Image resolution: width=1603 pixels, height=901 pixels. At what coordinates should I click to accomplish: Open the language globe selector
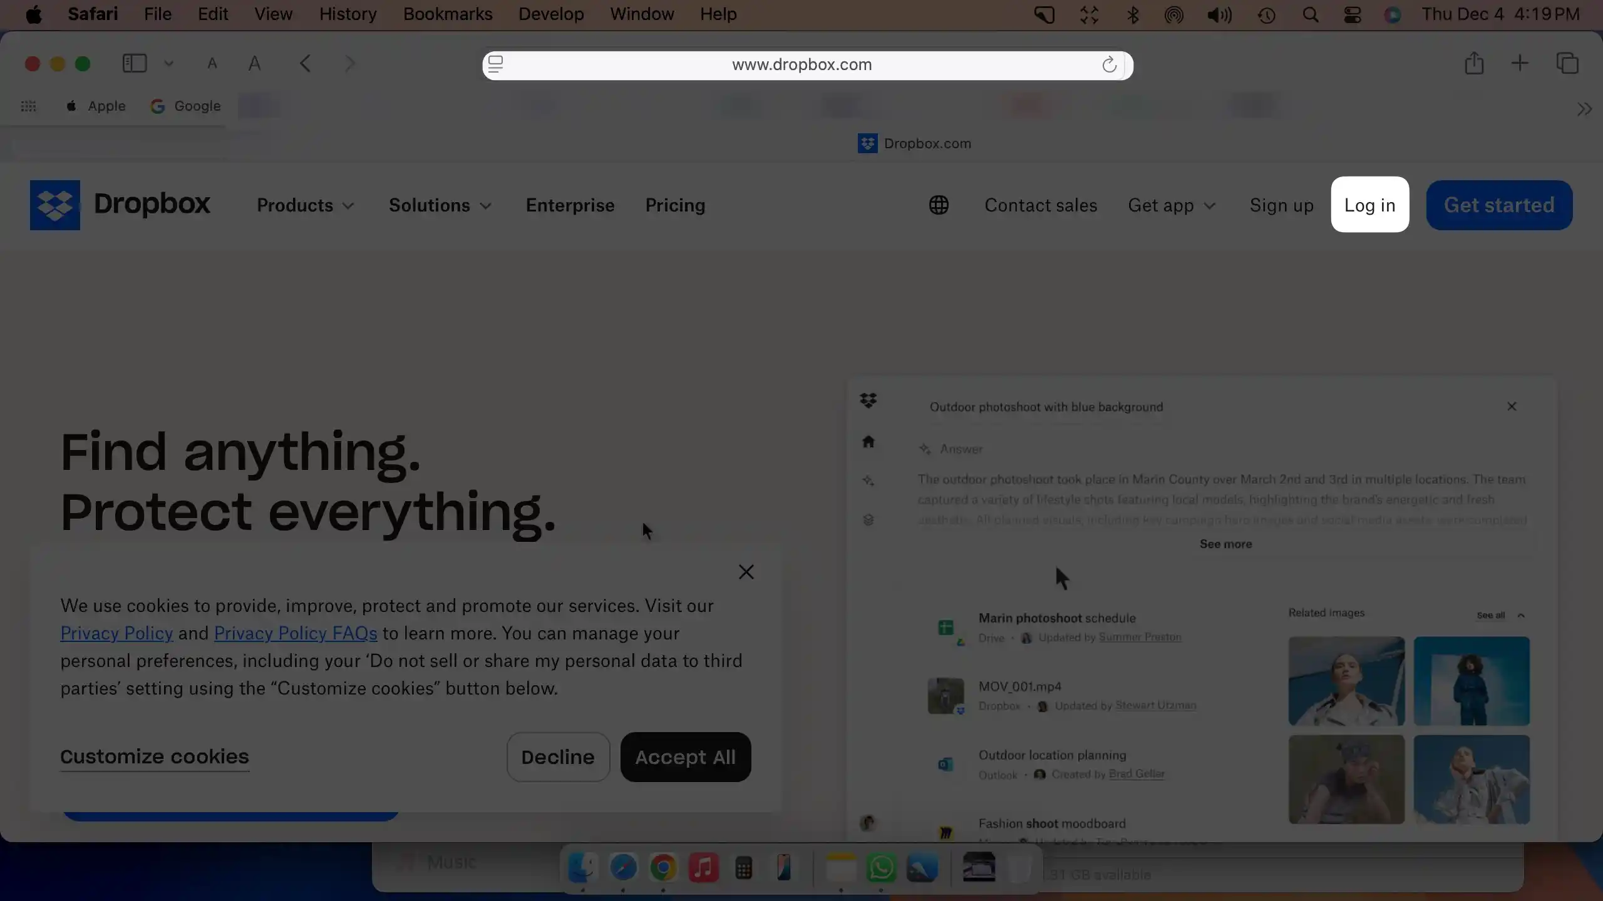coord(939,205)
